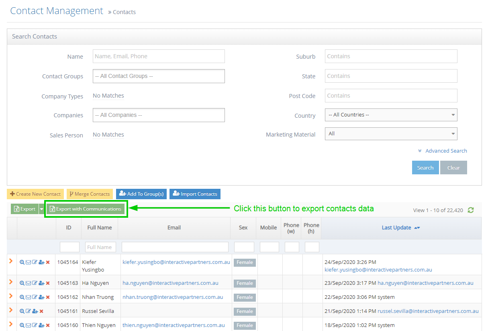
Task: Delete contact Thien Nguyen using red X icon
Action: pos(48,325)
